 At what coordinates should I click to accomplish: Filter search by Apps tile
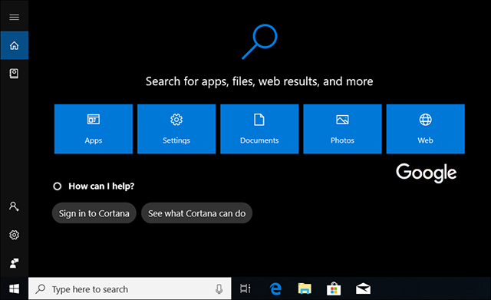(94, 129)
